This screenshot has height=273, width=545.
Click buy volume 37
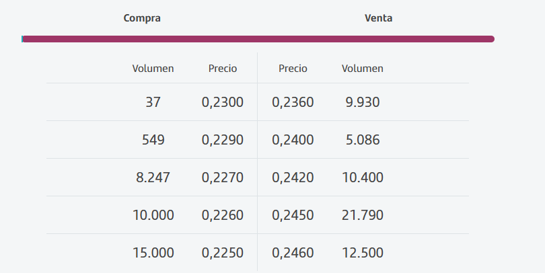[153, 103]
